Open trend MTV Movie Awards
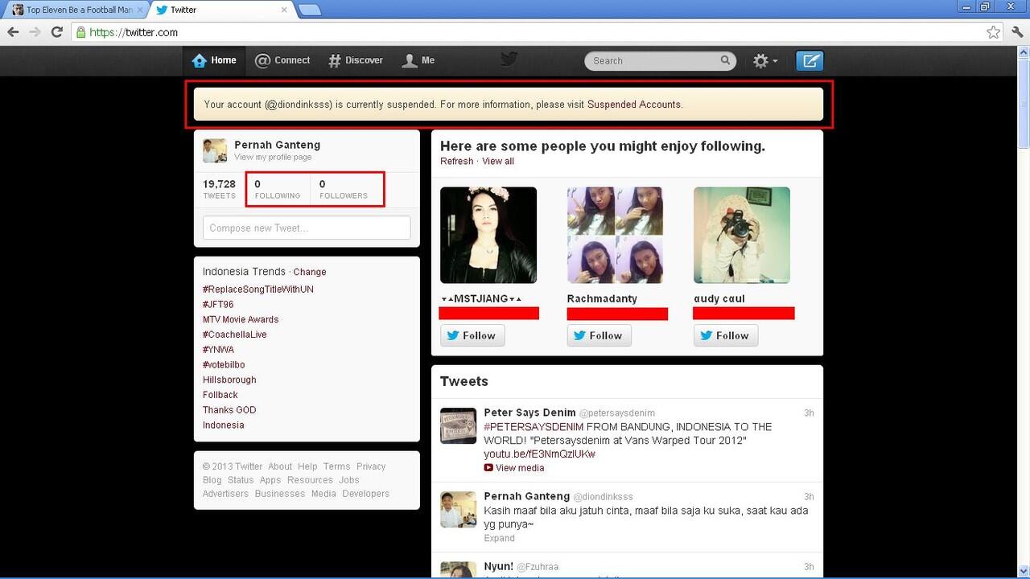1030x579 pixels. 241,319
